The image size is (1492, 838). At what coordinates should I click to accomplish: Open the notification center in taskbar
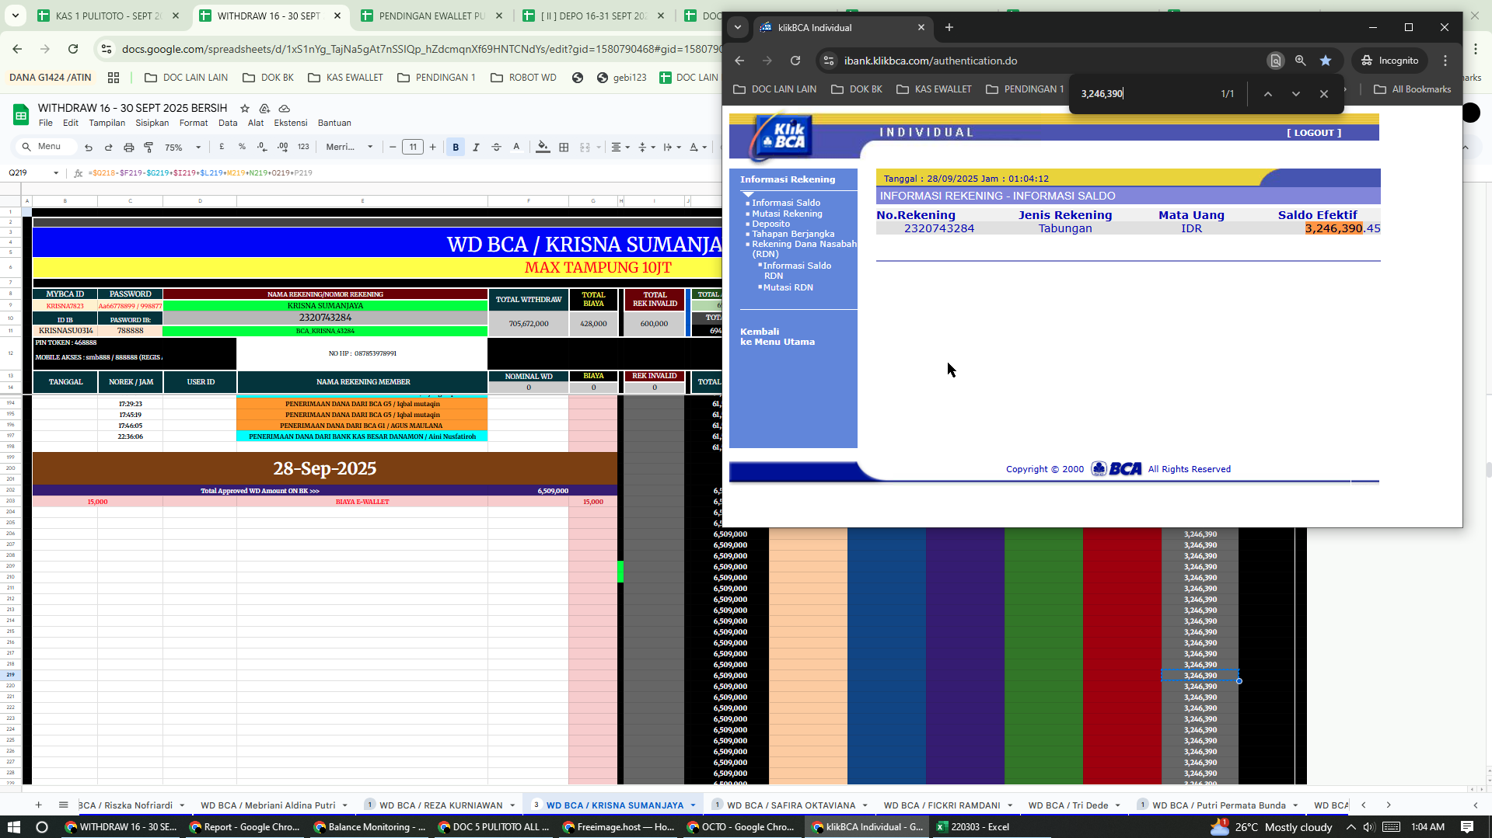(x=1467, y=826)
